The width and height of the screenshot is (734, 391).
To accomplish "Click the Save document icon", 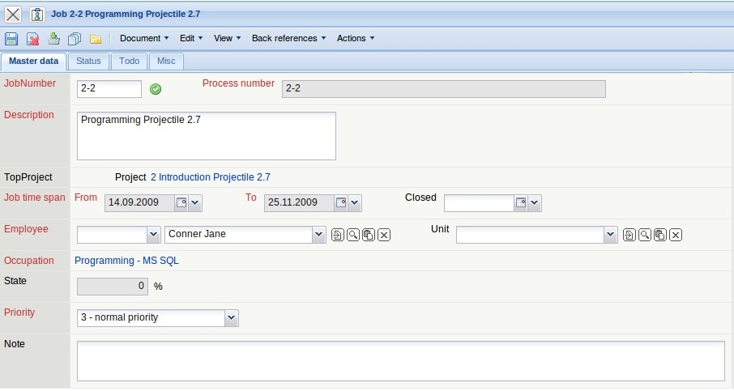I will click(x=11, y=38).
